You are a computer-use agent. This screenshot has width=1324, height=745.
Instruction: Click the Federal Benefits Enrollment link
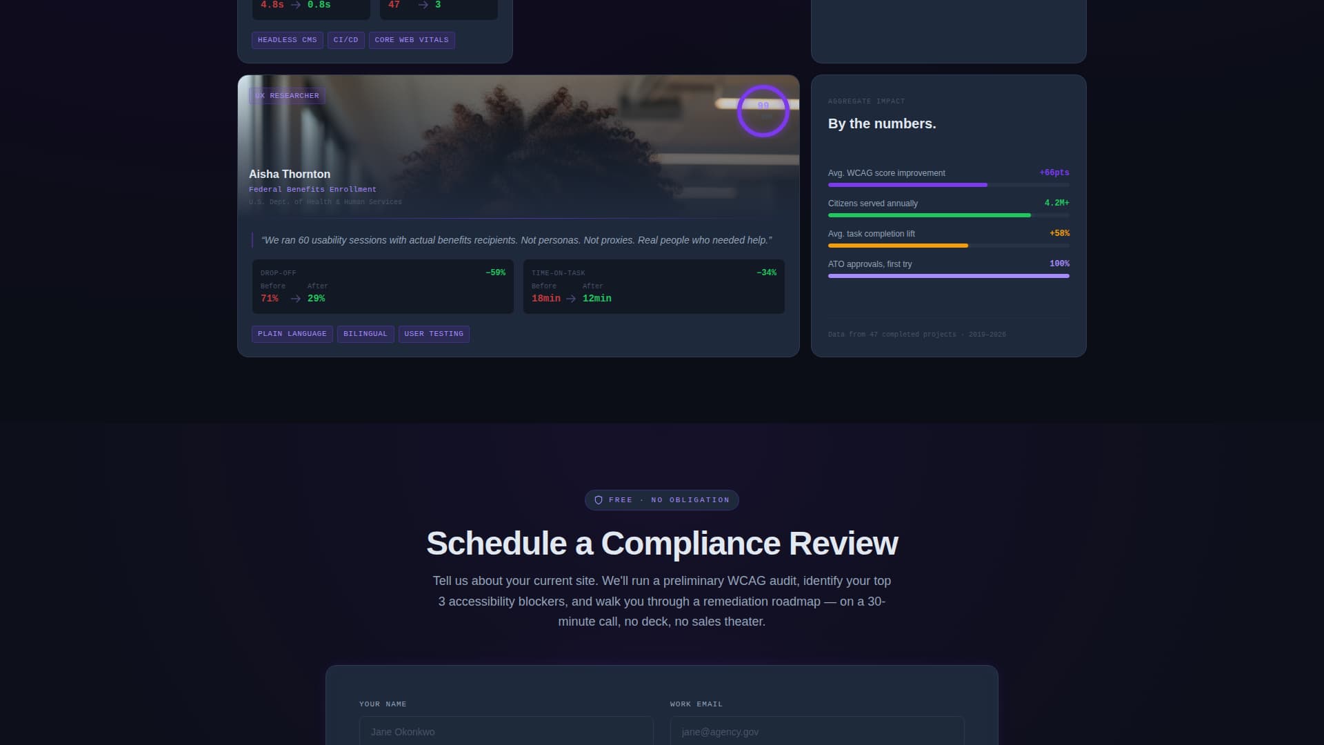tap(312, 189)
